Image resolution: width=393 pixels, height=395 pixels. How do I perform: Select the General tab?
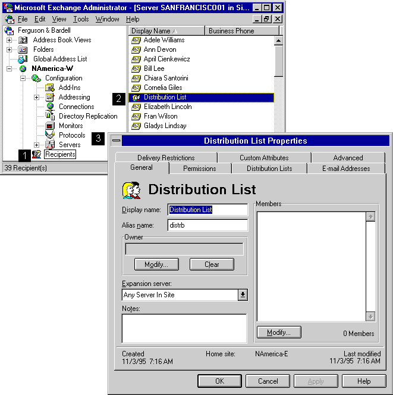point(142,167)
